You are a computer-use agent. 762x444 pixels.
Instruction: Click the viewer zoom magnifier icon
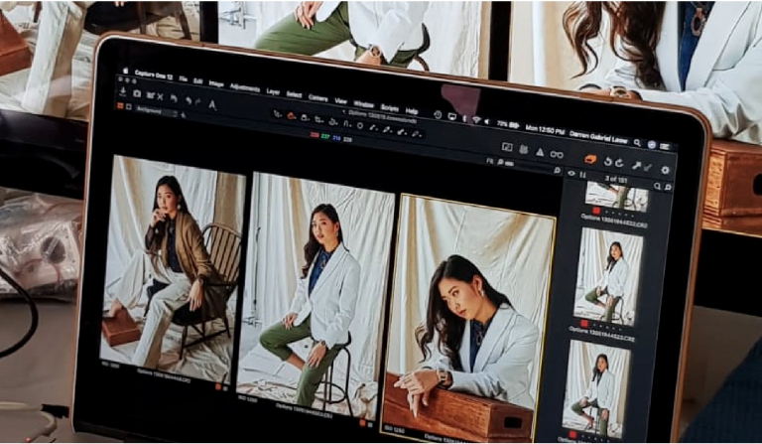tap(557, 170)
